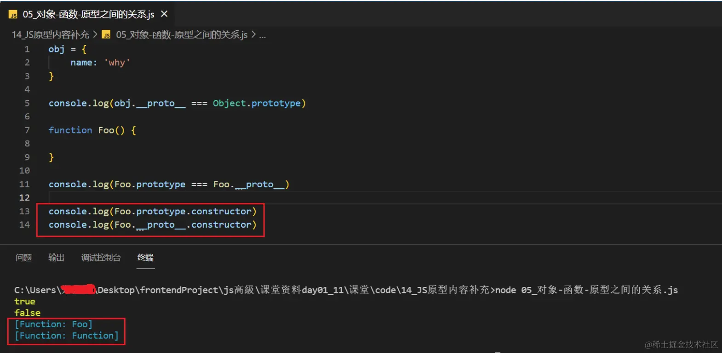722x353 pixels.
Task: Select the 05_对象-函数-原型之间的关系.js editor tab
Action: tap(88, 14)
